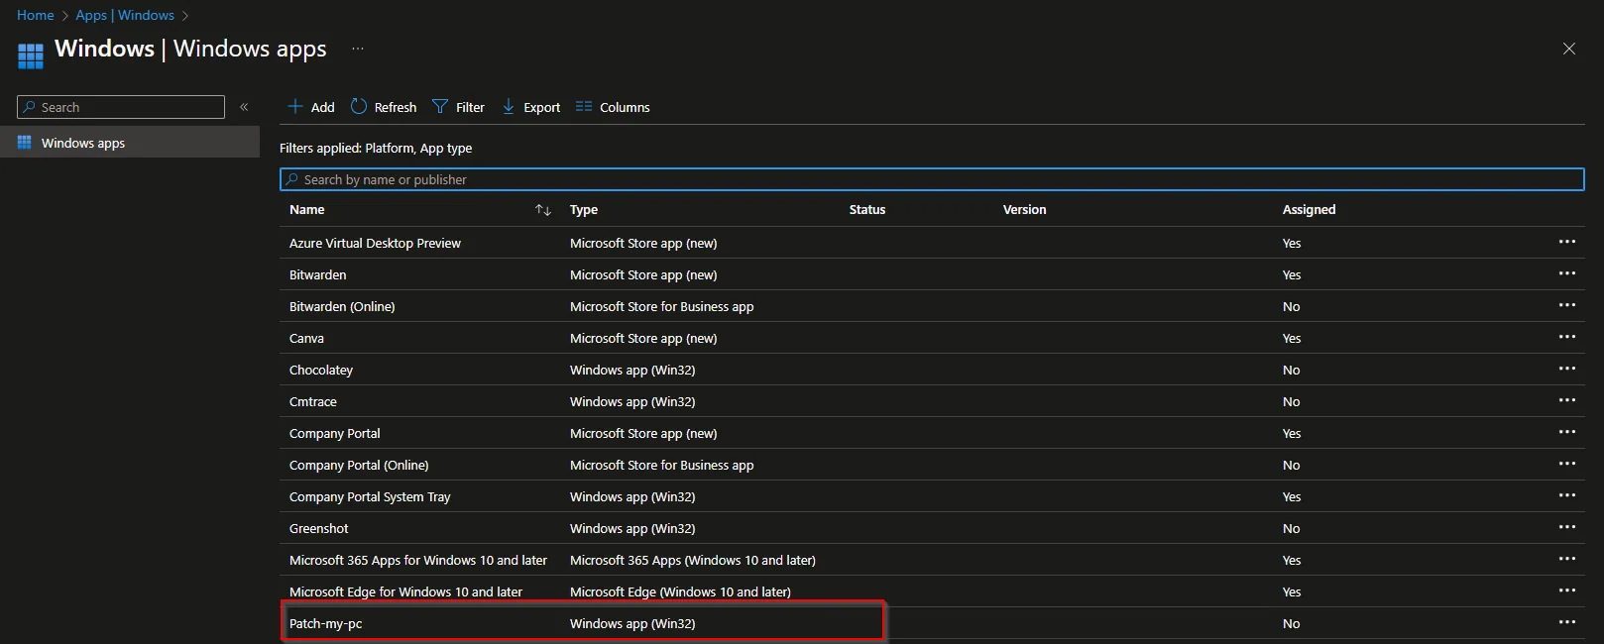Open ellipsis menu for Bitwarden (Online)
Viewport: 1604px width, 644px height.
pos(1566,305)
